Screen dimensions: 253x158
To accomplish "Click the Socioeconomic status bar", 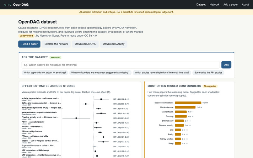I will [188, 103].
